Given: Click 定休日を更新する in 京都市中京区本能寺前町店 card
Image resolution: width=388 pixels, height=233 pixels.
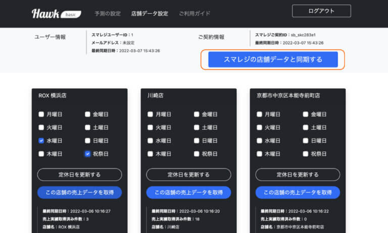Looking at the screenshot, I should click(x=298, y=174).
